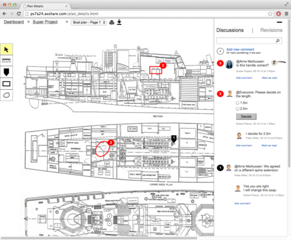Choose the ruler measurement tool
Screen dimensions: 291x240
(6, 61)
